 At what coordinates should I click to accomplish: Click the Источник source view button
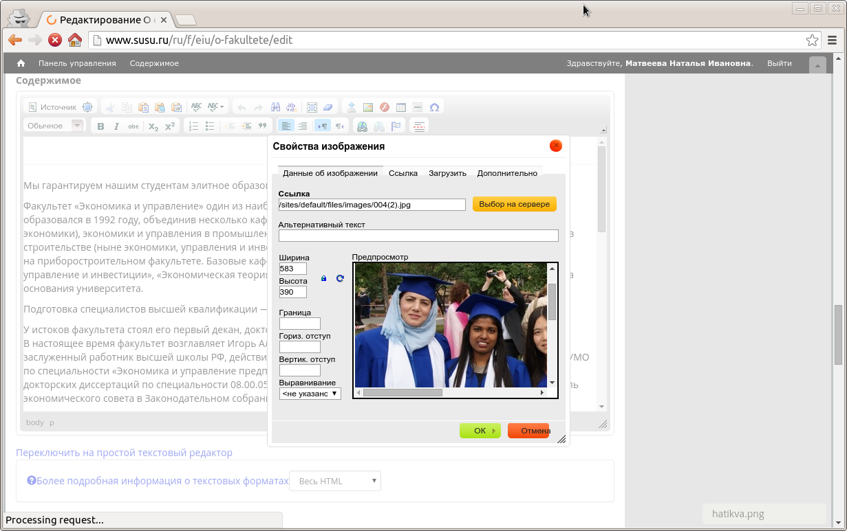(52, 107)
